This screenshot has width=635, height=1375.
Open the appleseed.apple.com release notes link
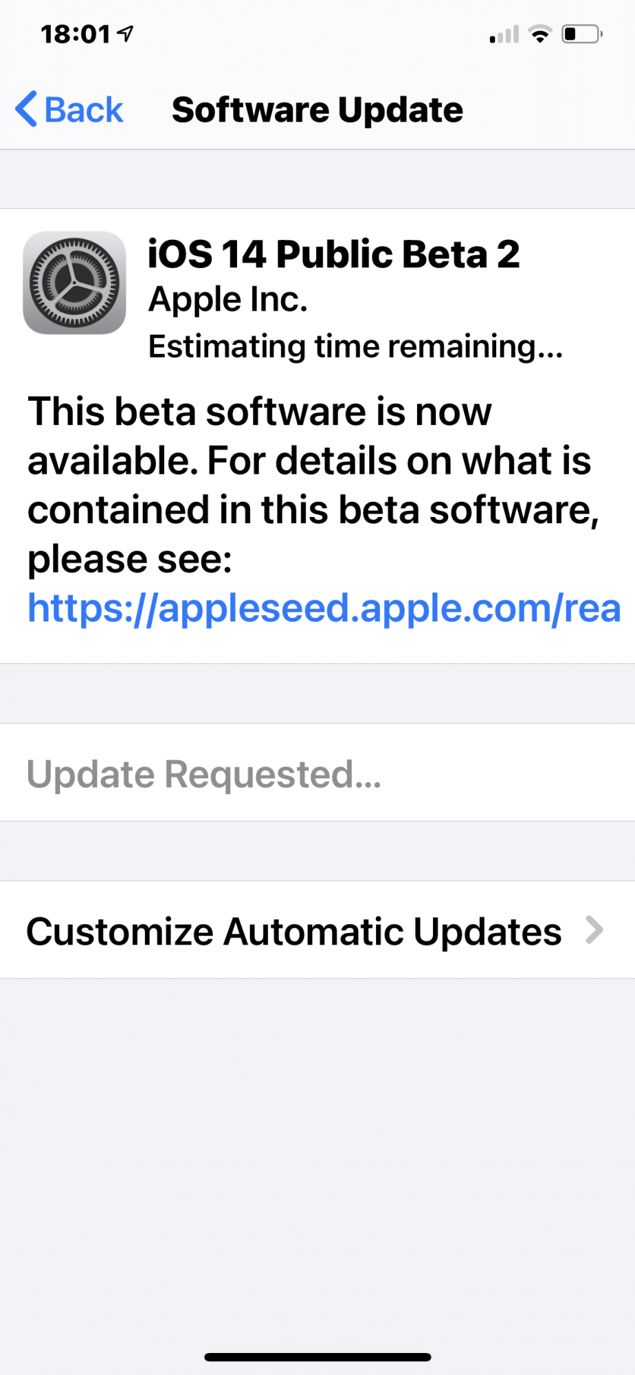tap(324, 608)
